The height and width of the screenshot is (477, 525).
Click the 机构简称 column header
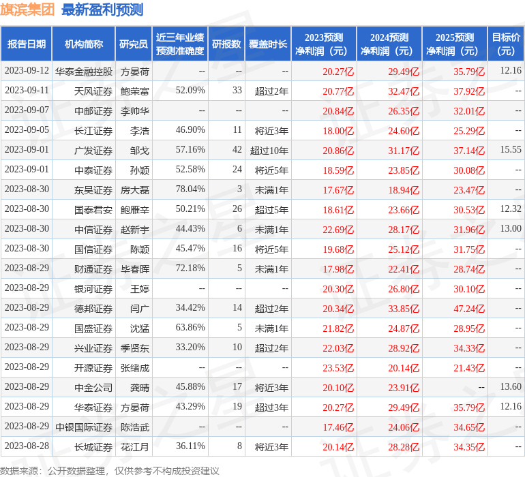click(x=84, y=44)
